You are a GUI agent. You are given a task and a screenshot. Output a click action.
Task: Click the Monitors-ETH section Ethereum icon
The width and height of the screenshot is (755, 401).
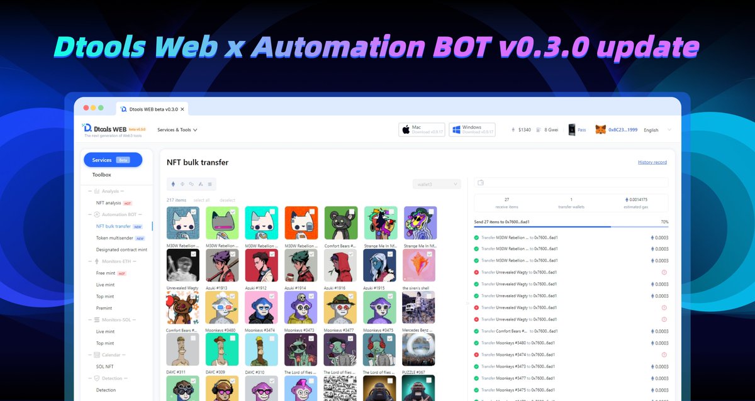coord(97,261)
